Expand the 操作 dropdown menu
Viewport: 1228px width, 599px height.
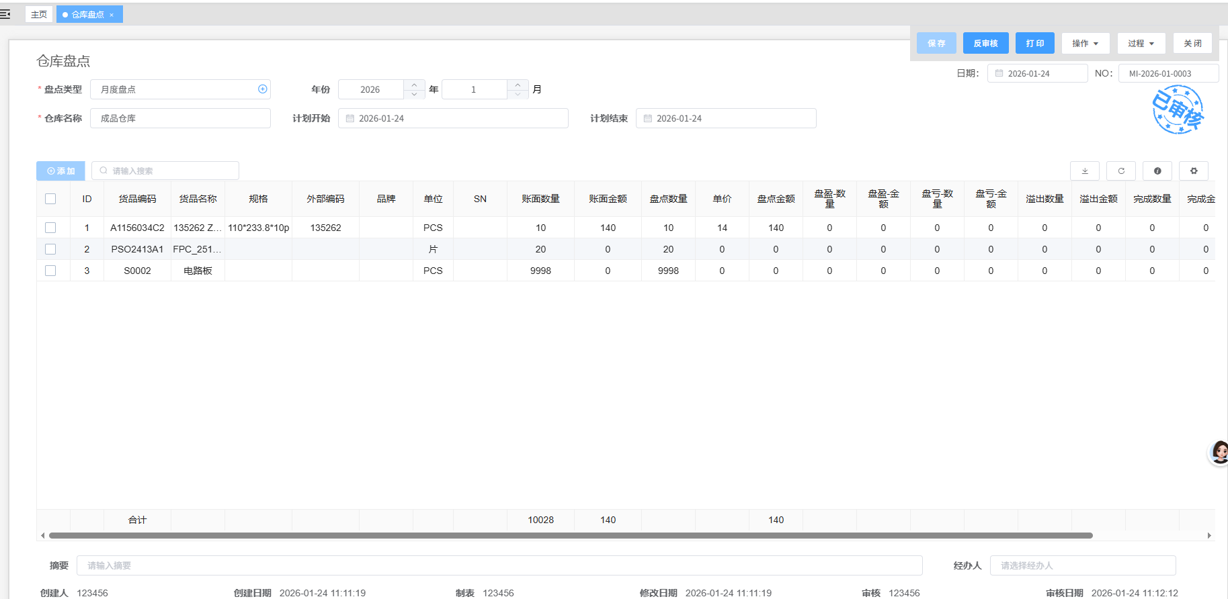(x=1085, y=44)
